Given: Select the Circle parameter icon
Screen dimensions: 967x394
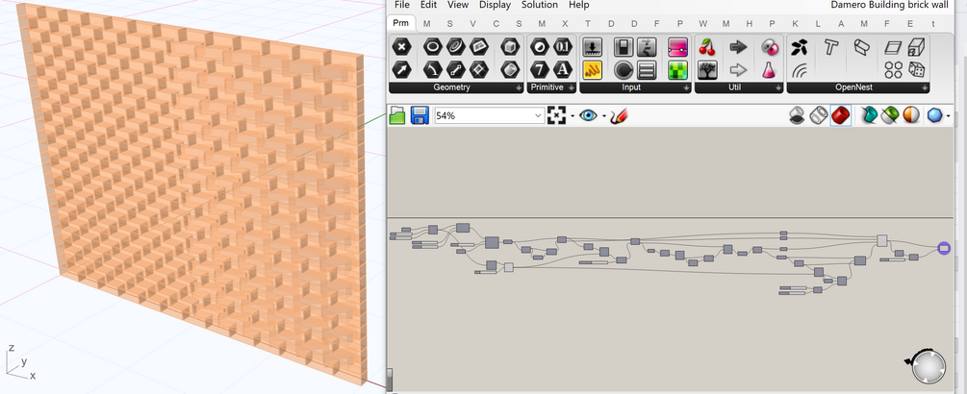Looking at the screenshot, I should tap(432, 47).
